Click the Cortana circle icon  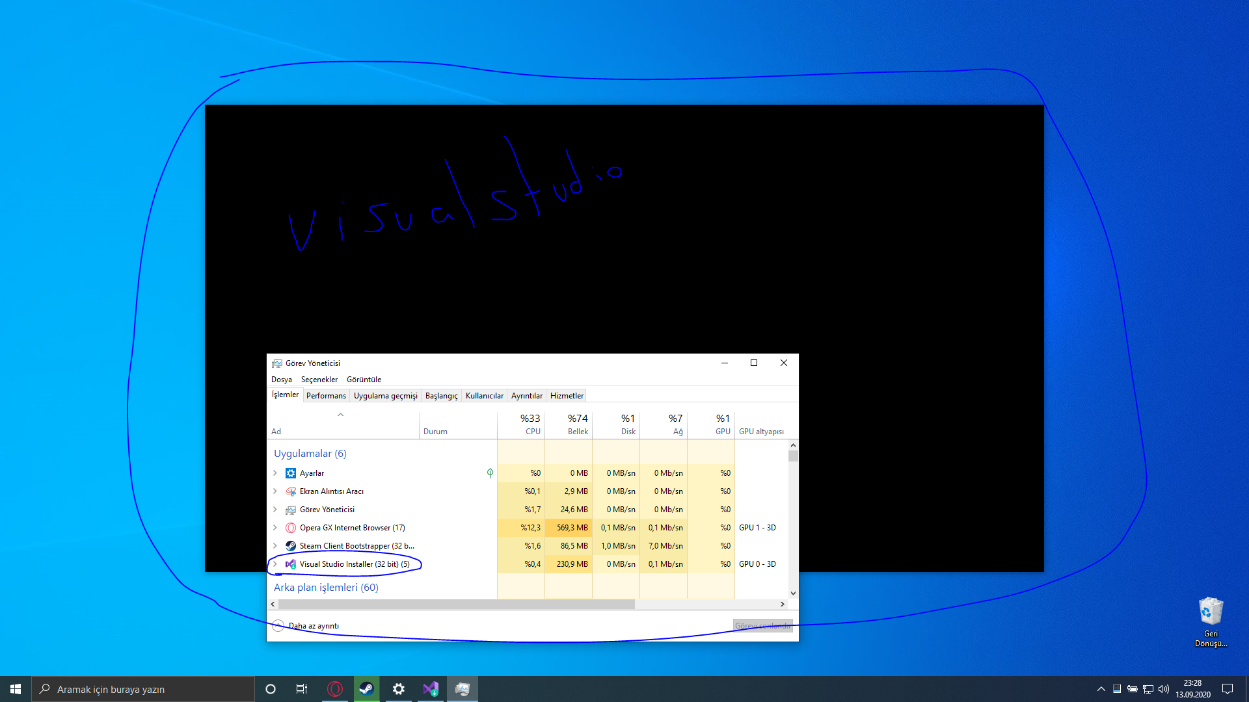click(x=271, y=689)
